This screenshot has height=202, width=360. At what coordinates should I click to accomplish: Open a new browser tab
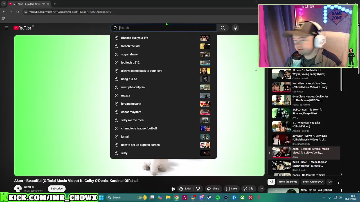pos(55,4)
